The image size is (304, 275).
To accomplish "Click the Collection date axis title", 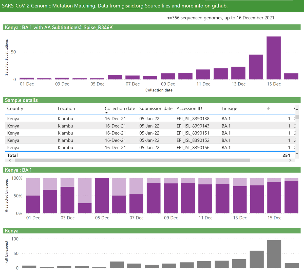I will [x=159, y=90].
